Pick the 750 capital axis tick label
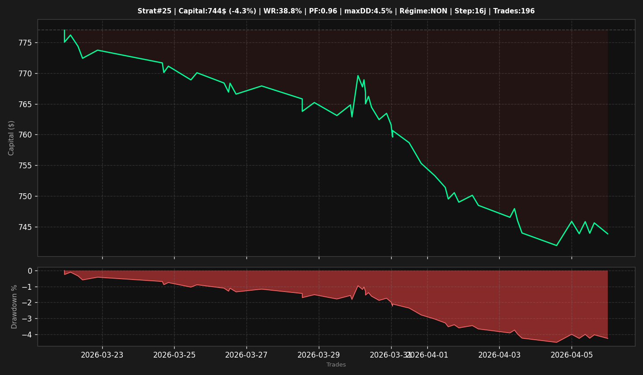The height and width of the screenshot is (375, 643). [25, 196]
